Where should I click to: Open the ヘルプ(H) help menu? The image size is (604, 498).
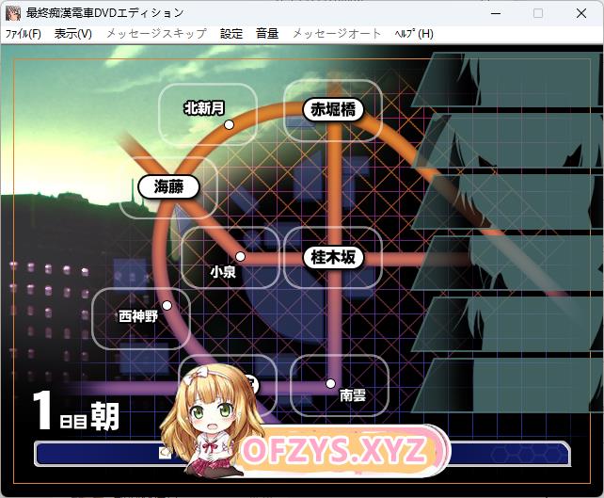tap(414, 34)
